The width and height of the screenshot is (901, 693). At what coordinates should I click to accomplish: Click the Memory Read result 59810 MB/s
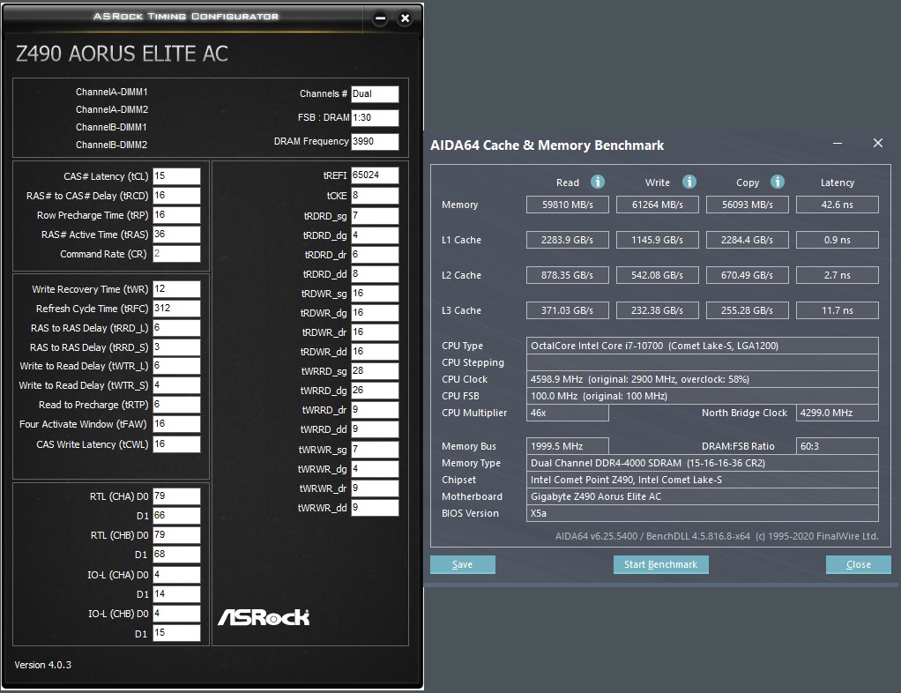click(567, 205)
